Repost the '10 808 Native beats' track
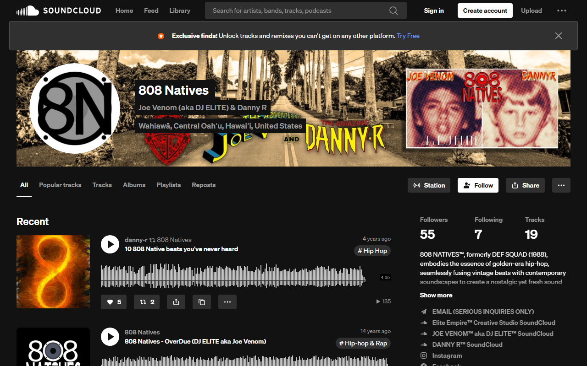The image size is (587, 366). [x=147, y=302]
